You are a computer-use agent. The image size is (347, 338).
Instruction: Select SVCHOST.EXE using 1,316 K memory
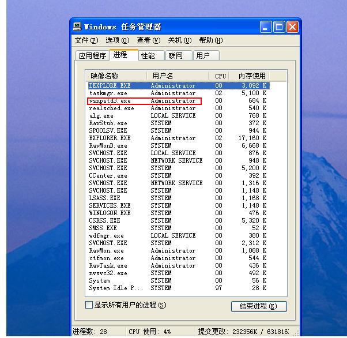click(179, 183)
